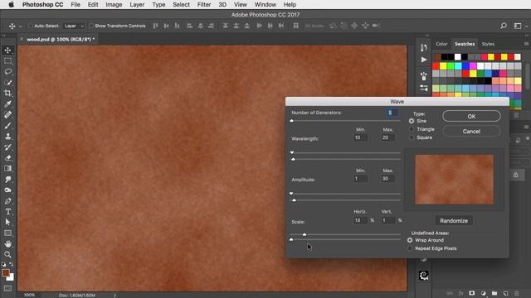The width and height of the screenshot is (531, 298).
Task: Select the Brush tool
Action: pos(7,126)
